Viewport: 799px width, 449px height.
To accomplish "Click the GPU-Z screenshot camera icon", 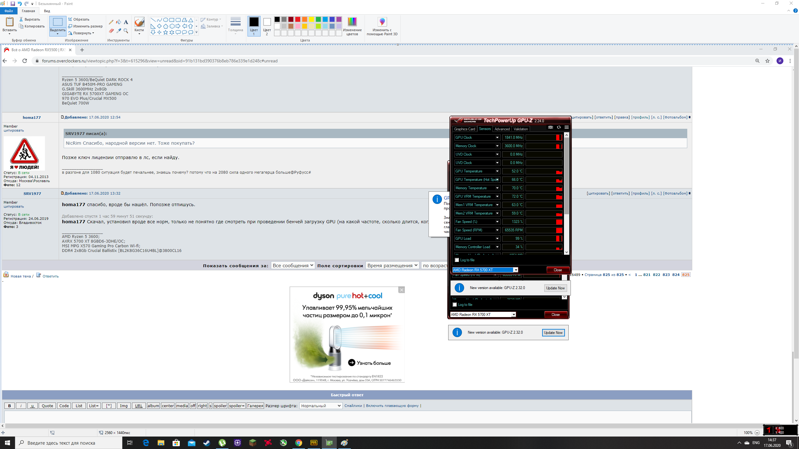I will (551, 128).
